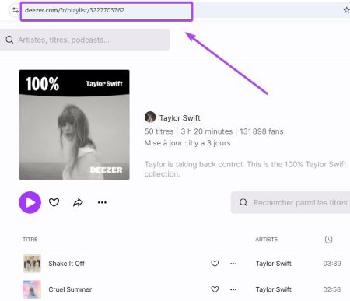The width and height of the screenshot is (350, 301).
Task: Click the deezer.com playlist URL address bar
Action: click(x=107, y=12)
